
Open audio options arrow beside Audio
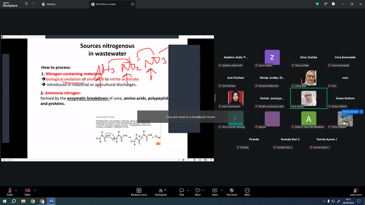pos(16,190)
